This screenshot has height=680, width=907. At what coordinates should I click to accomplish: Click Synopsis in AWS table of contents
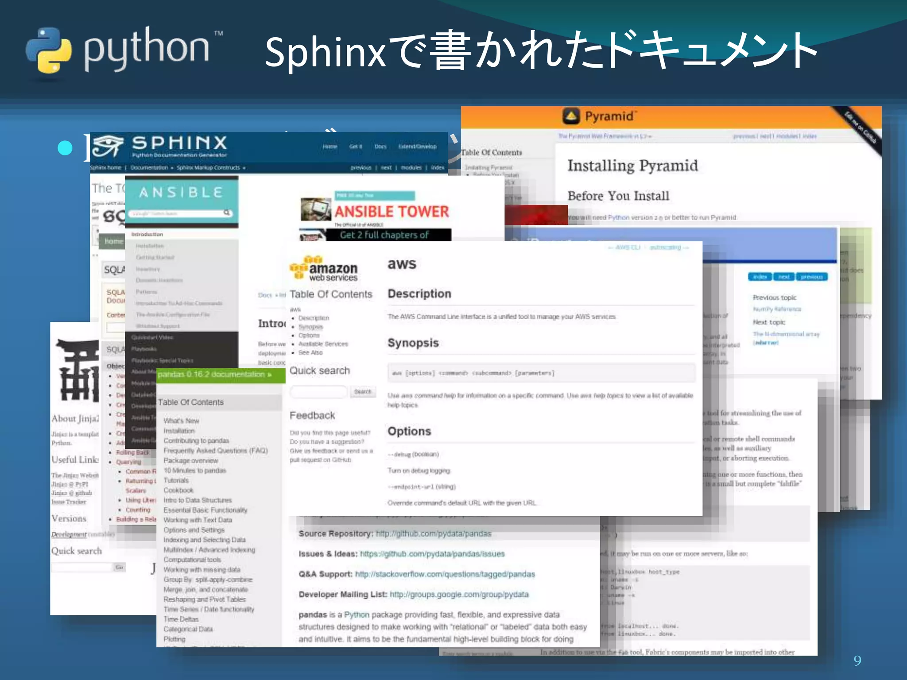click(310, 327)
